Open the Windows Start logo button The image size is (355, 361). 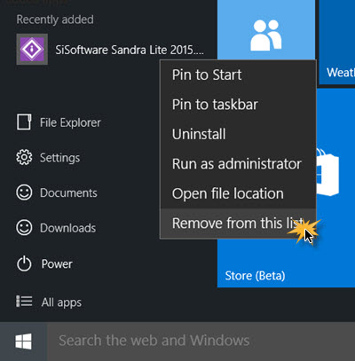click(23, 341)
